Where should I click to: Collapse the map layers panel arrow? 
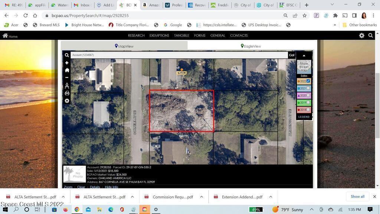(x=304, y=55)
